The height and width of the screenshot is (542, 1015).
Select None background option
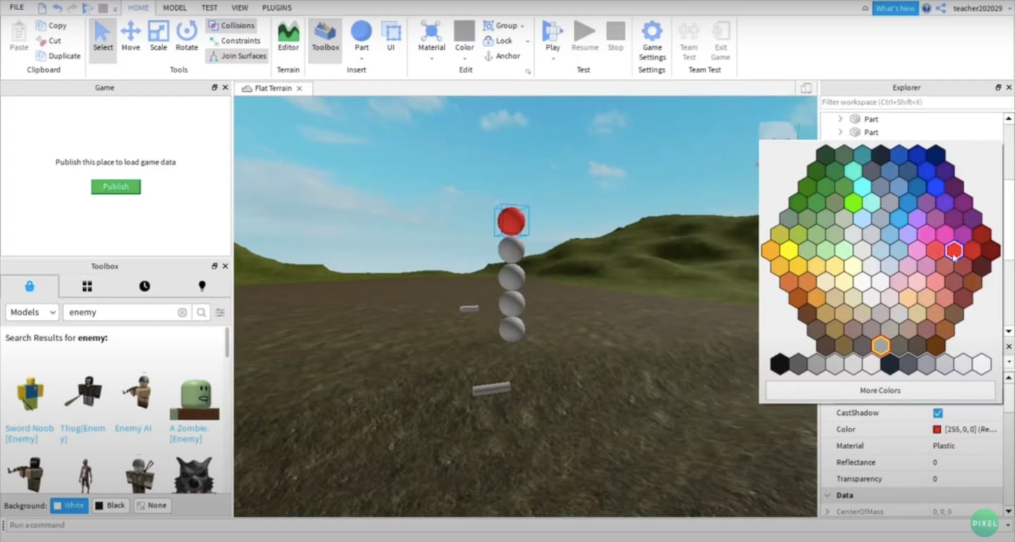click(x=152, y=505)
